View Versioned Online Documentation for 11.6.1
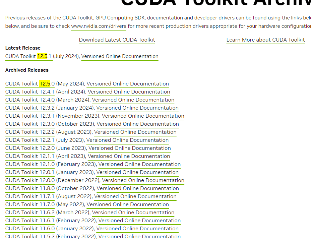311x239 pixels. 140,220
